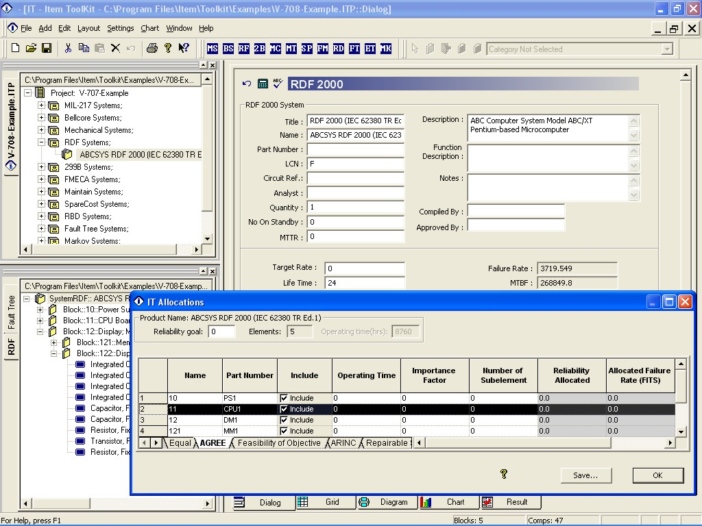
Task: Open the Layout menu
Action: point(88,28)
